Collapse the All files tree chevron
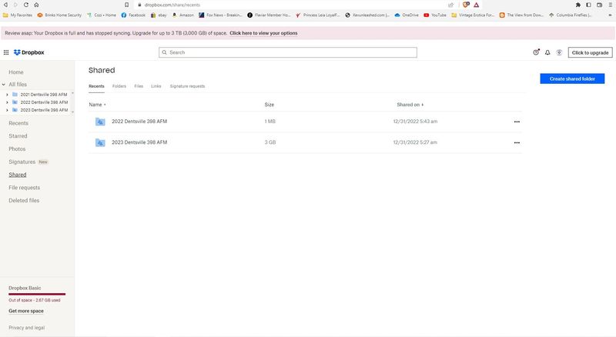The width and height of the screenshot is (616, 337). click(4, 85)
